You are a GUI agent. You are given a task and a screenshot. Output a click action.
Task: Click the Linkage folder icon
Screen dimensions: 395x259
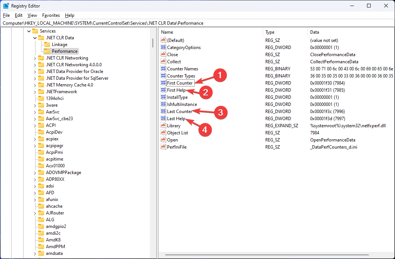click(47, 45)
